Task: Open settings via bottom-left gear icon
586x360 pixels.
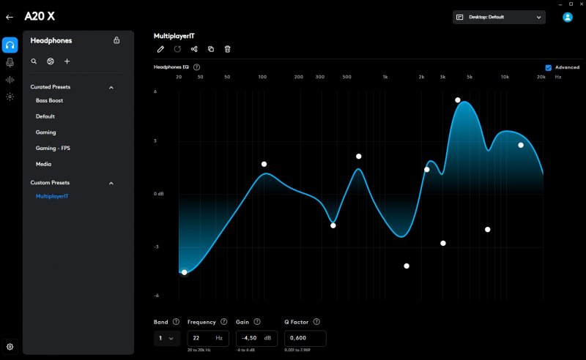Action: [10, 347]
